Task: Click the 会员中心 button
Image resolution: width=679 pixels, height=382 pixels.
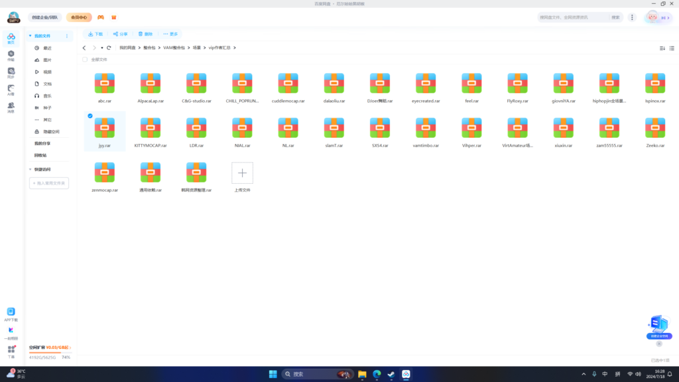Action: click(79, 17)
